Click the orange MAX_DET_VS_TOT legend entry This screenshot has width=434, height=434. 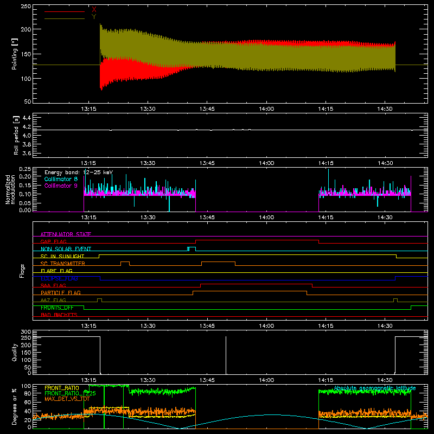point(67,399)
